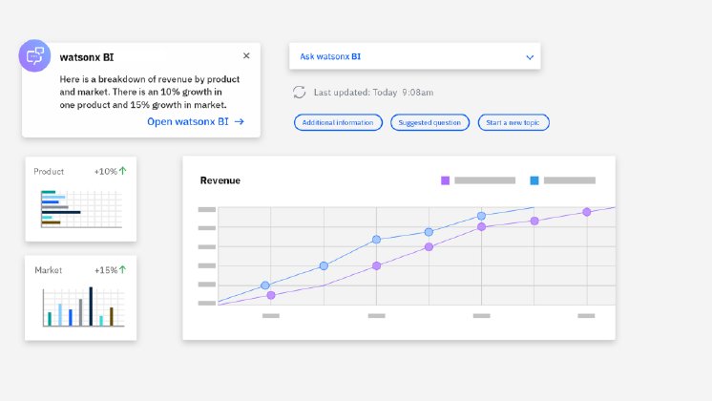
Task: Click the Additional information button
Action: [338, 122]
